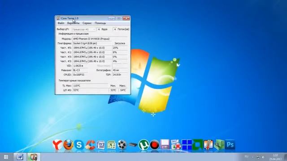Image resolution: width=287 pixels, height=161 pixels.
Task: Click the CPUID 0x100F53 value
Action: coord(80,75)
